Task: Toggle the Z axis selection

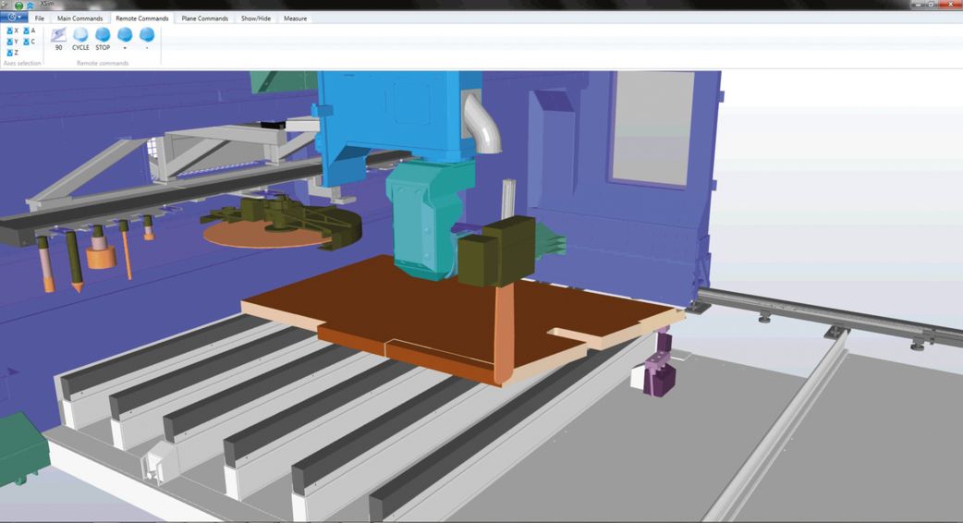Action: click(11, 53)
